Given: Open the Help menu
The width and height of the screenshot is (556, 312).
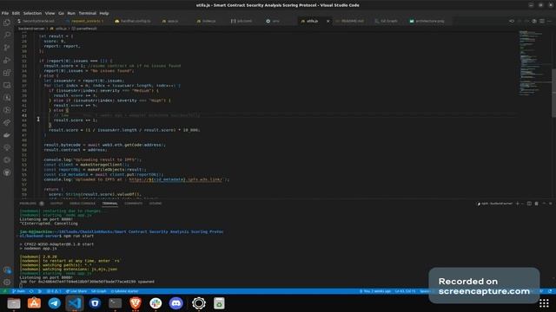Looking at the screenshot, I should 104,13.
